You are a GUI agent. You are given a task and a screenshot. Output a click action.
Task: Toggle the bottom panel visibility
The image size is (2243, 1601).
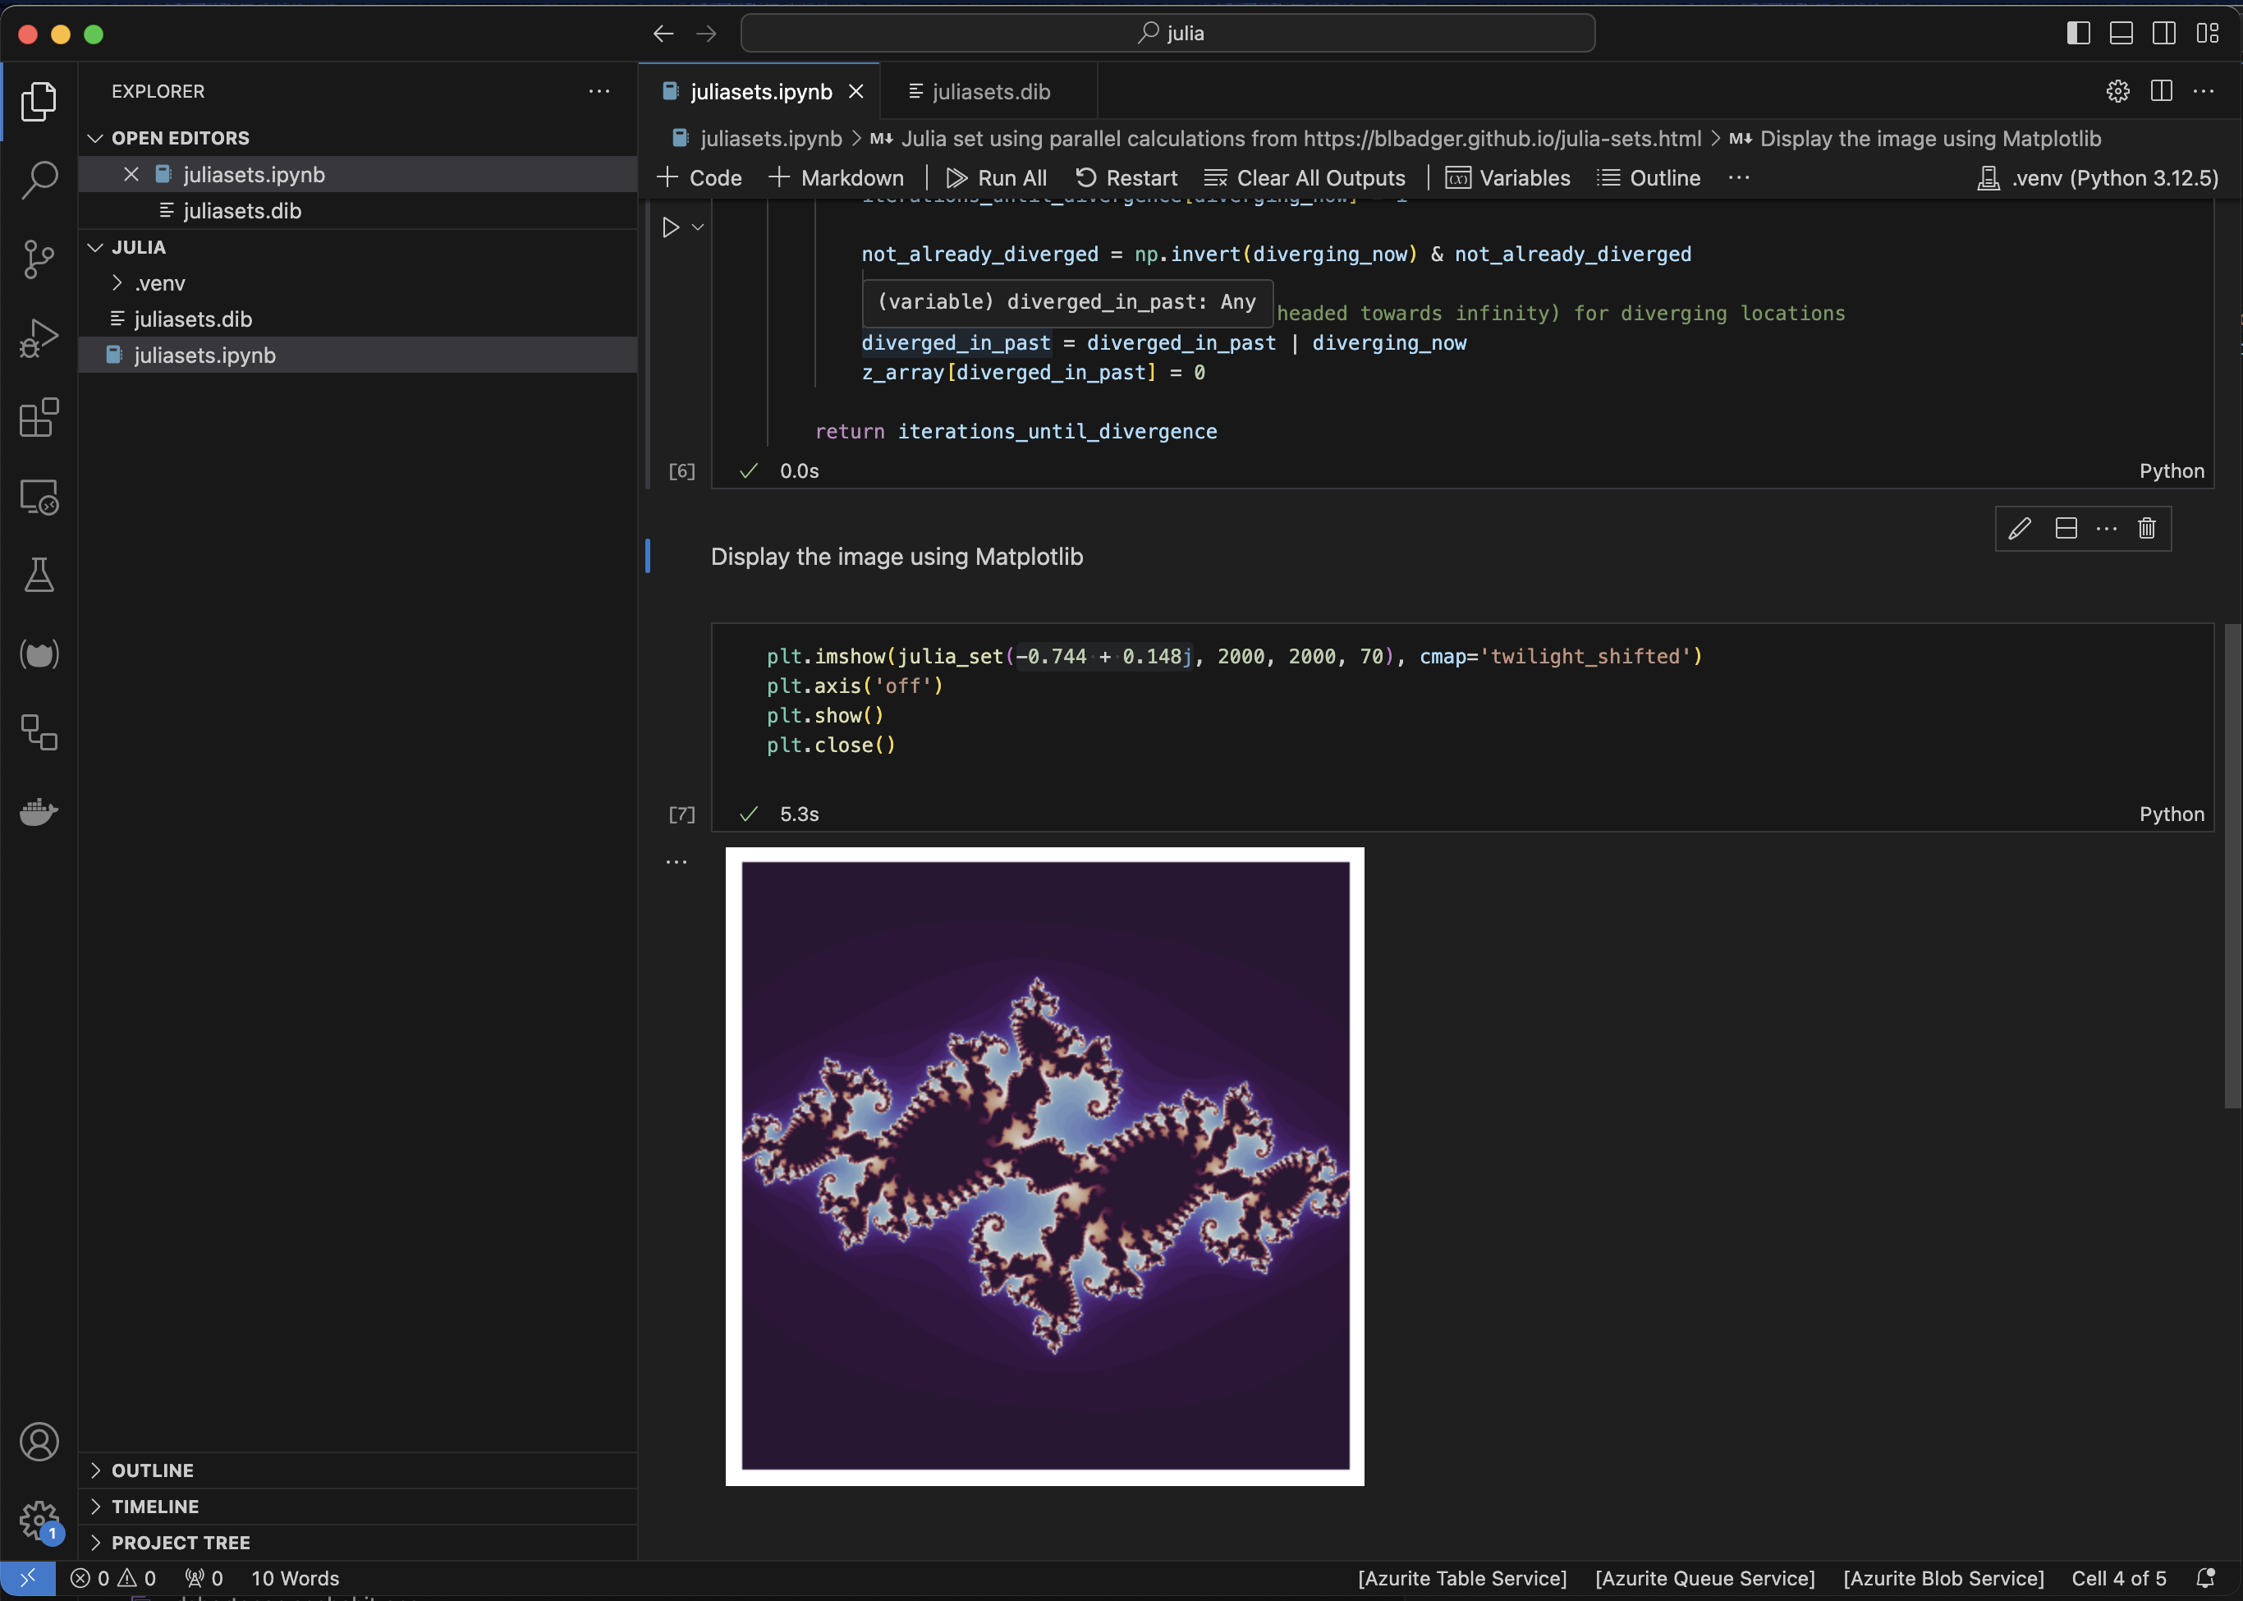coord(2120,33)
